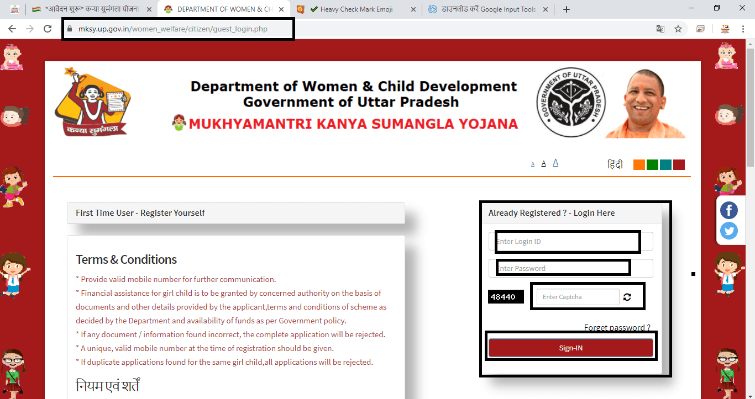
Task: Select the medium font size A
Action: point(544,163)
